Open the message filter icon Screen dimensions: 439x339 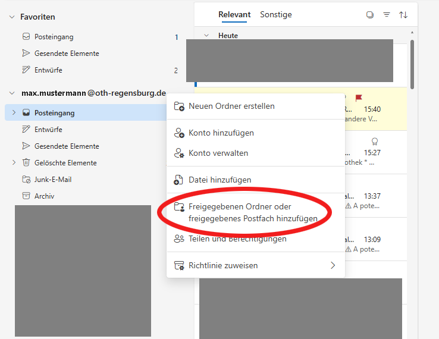pos(387,15)
